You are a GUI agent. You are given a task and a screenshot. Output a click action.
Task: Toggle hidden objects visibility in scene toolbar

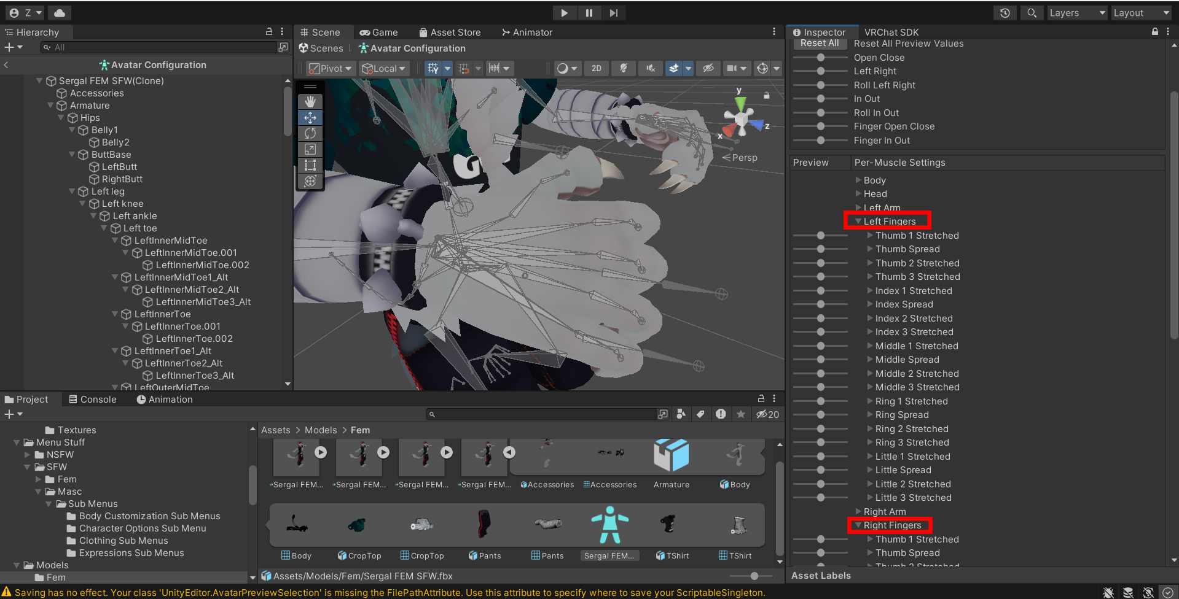point(708,68)
